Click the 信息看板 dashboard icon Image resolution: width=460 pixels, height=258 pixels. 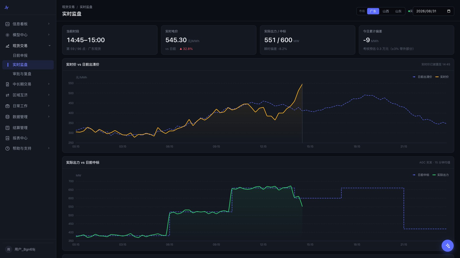7,24
